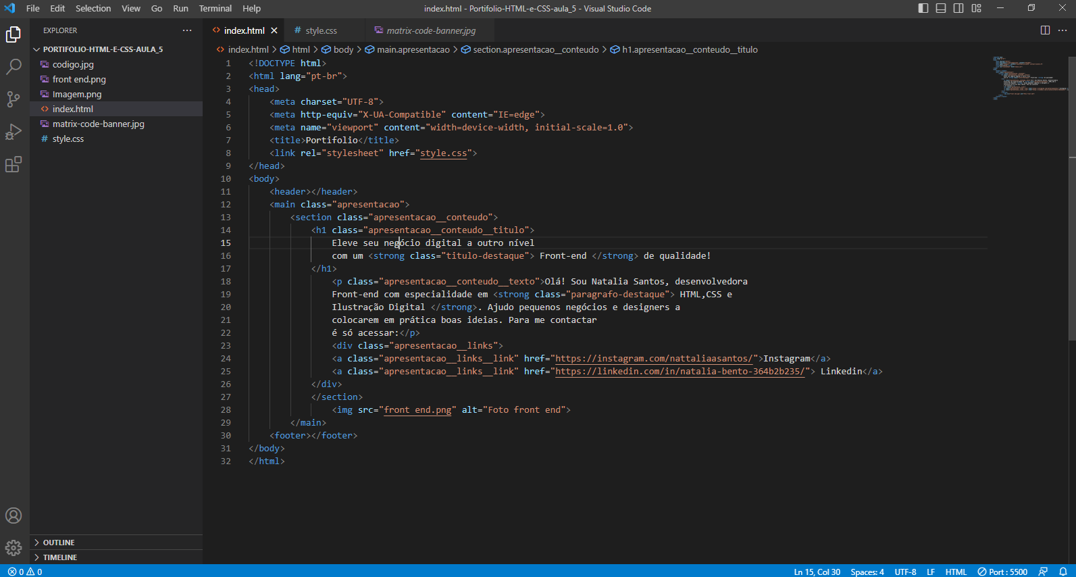
Task: Click the <footer></footer> line in editor
Action: point(313,436)
